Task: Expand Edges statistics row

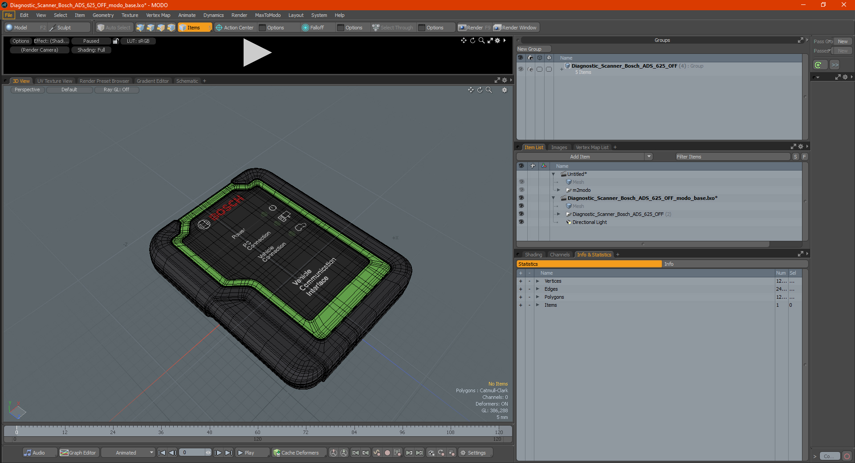Action: [x=537, y=289]
